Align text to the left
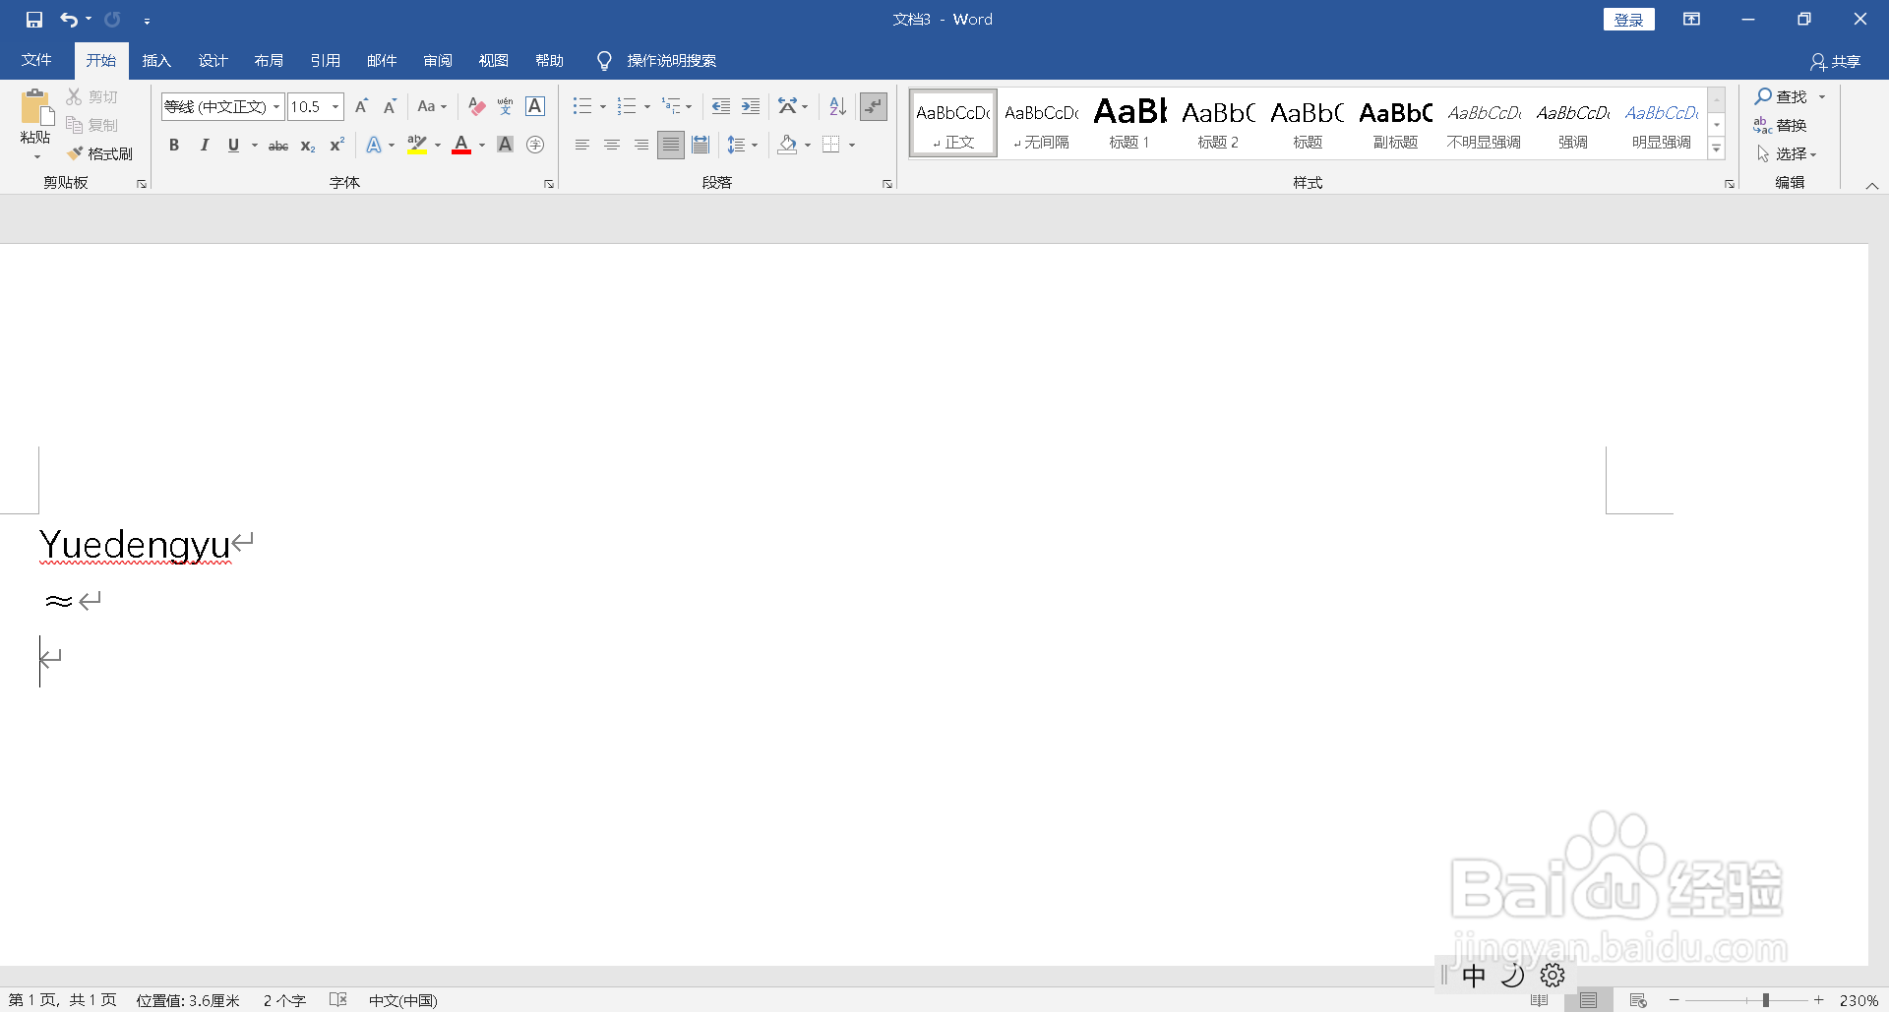The image size is (1889, 1012). (x=582, y=146)
